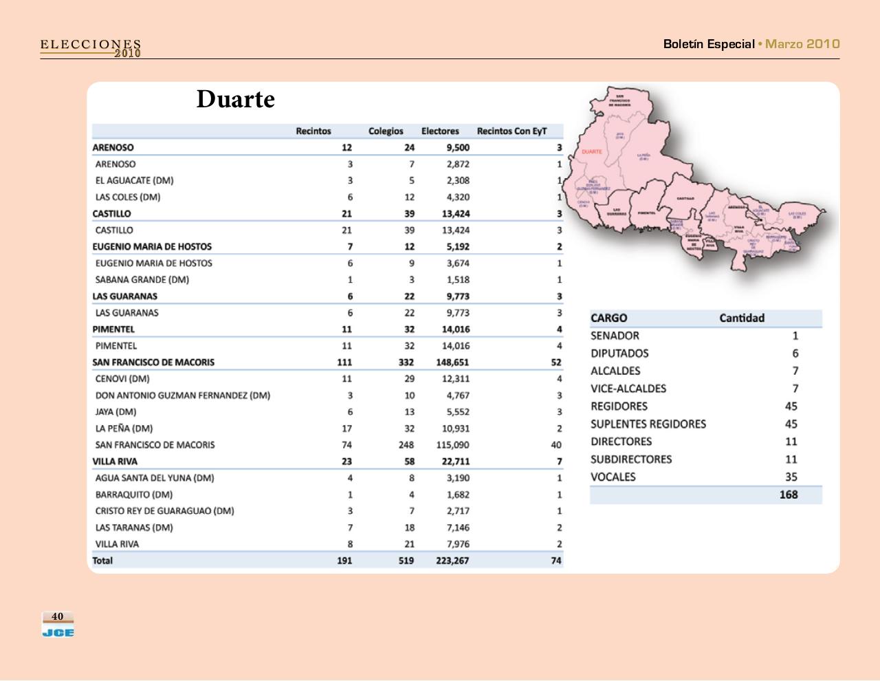Click the Electores column header

click(x=440, y=131)
